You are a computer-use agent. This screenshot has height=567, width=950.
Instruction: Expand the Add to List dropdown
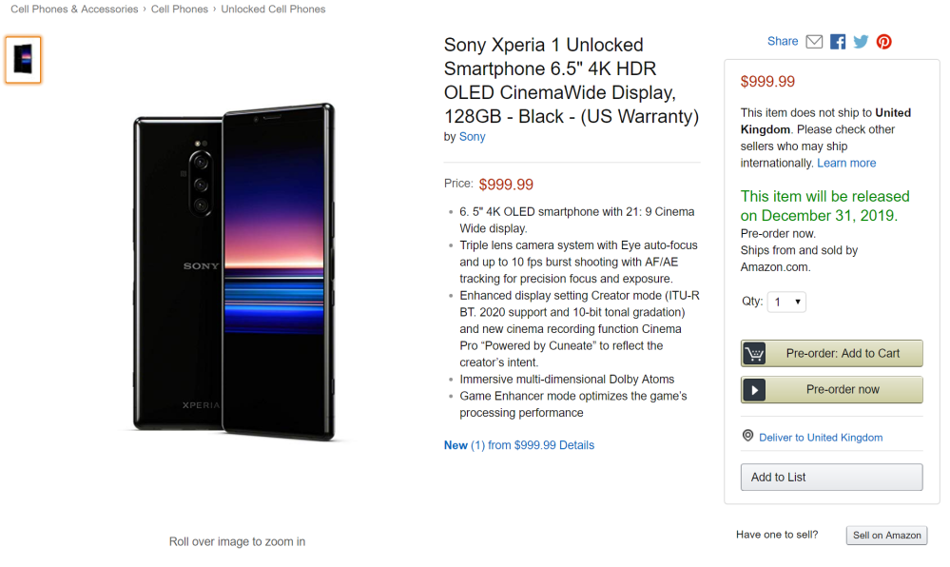[x=831, y=478]
